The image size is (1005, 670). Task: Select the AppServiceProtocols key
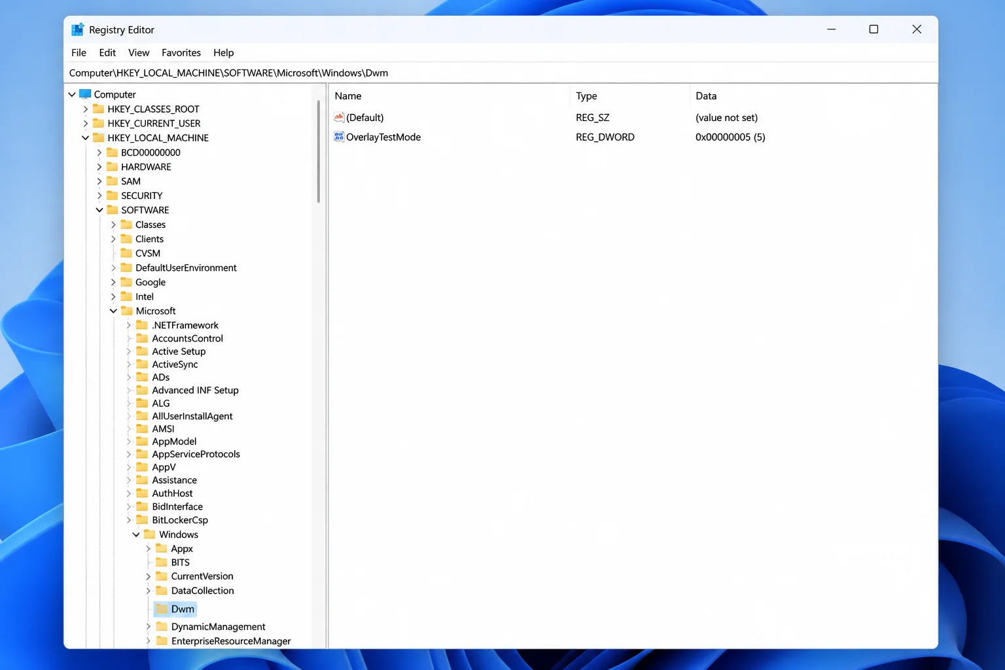196,454
